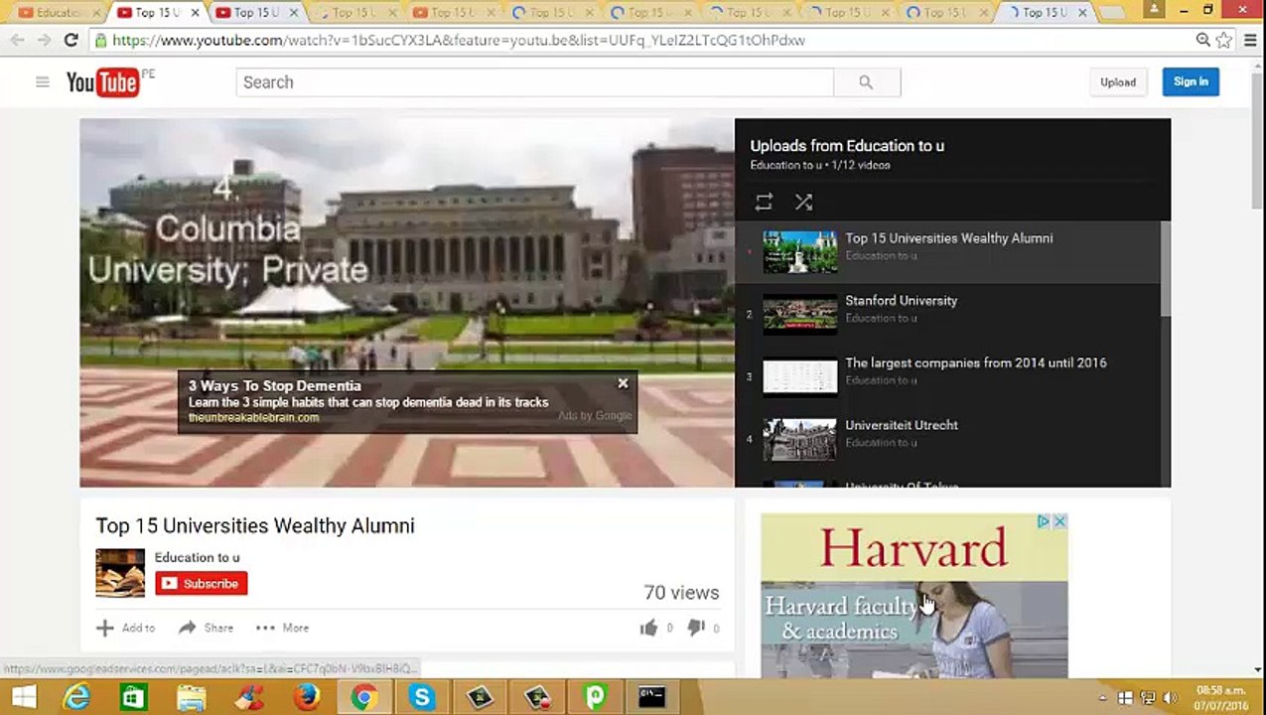Image resolution: width=1266 pixels, height=715 pixels.
Task: Open largest companies video thumbnail
Action: click(x=799, y=377)
